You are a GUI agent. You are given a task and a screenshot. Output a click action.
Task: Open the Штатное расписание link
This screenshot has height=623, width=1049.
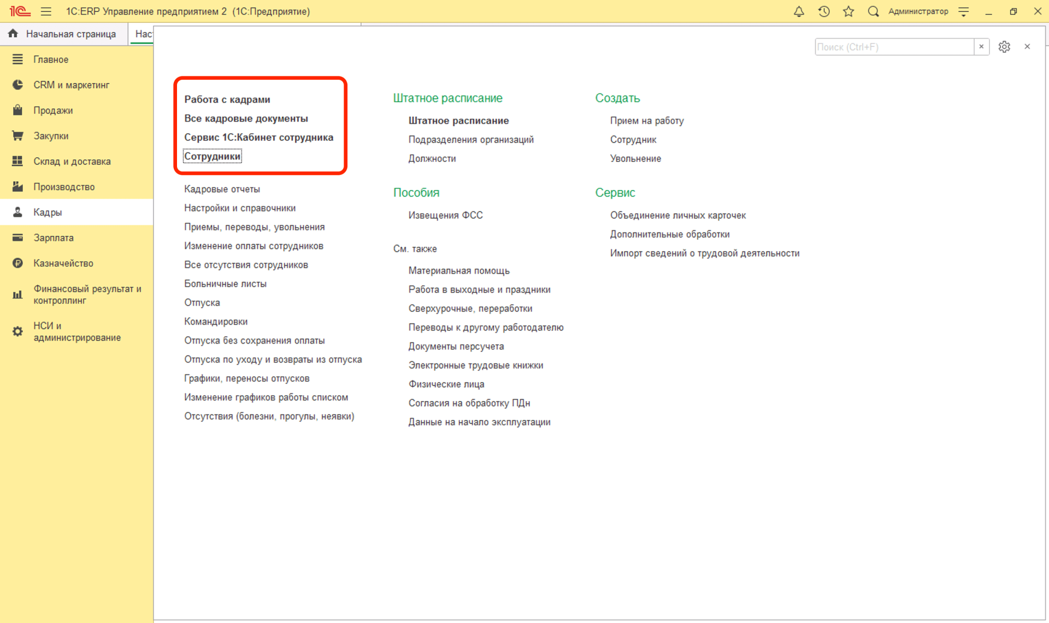(x=458, y=121)
